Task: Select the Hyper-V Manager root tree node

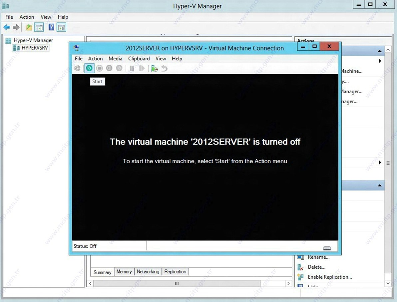Action: click(33, 40)
